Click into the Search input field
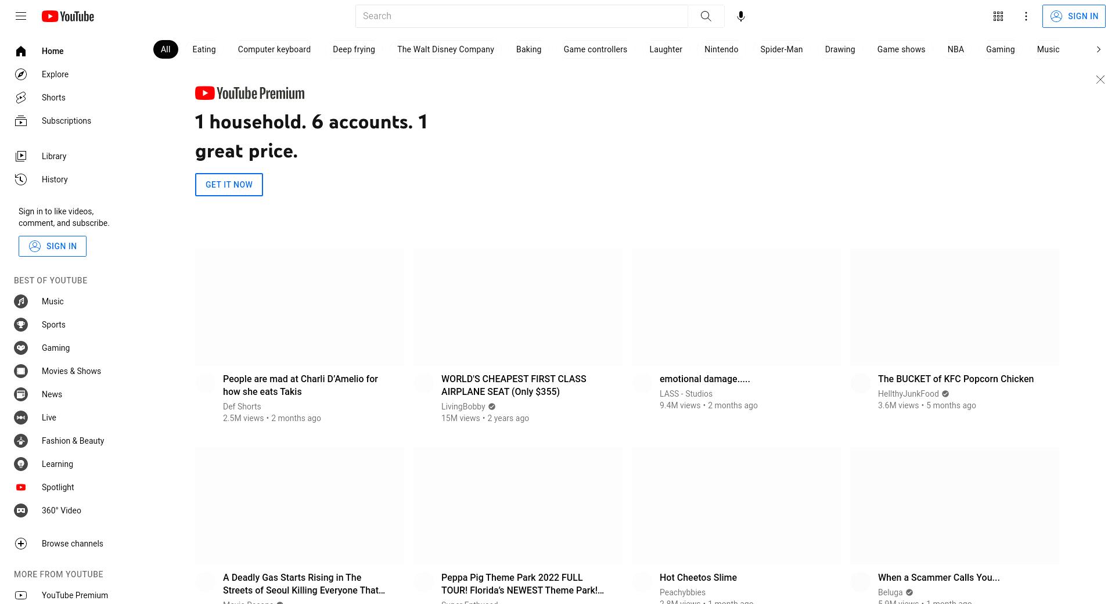This screenshot has height=604, width=1115. click(521, 16)
